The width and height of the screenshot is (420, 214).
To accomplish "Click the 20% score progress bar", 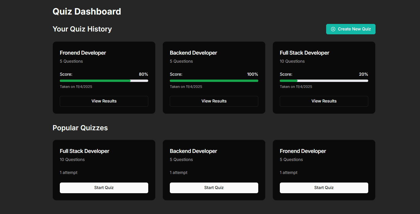I will click(x=324, y=81).
